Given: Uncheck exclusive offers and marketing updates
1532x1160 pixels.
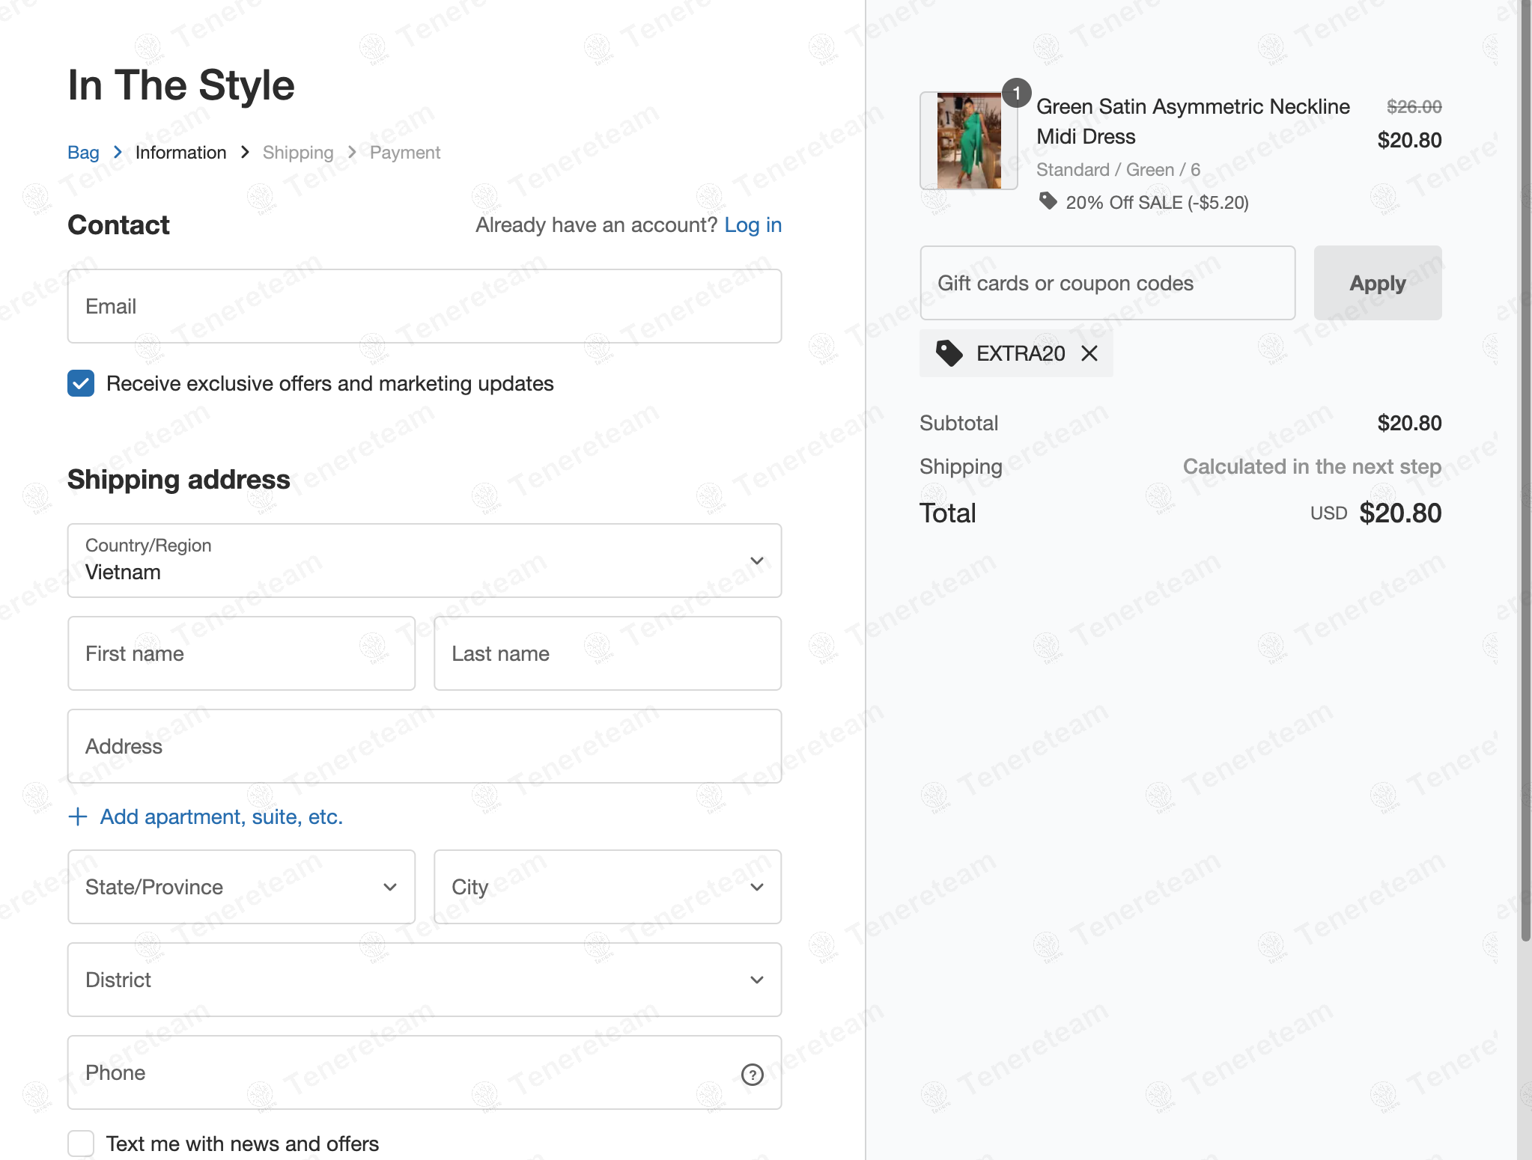Looking at the screenshot, I should (81, 383).
